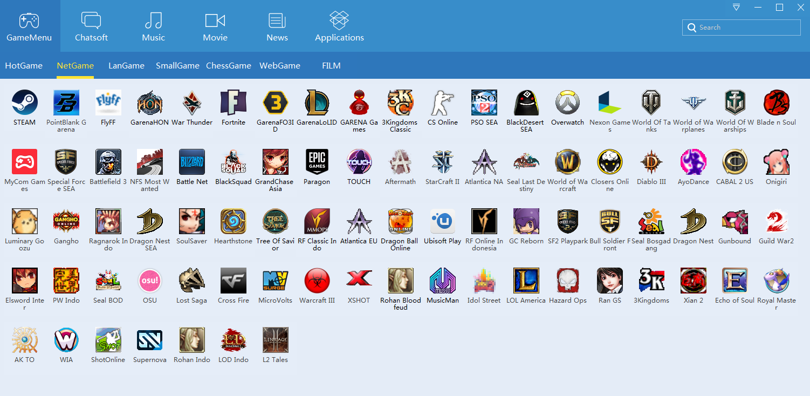Image resolution: width=810 pixels, height=396 pixels.
Task: Open MyCom Games icon
Action: 24,162
